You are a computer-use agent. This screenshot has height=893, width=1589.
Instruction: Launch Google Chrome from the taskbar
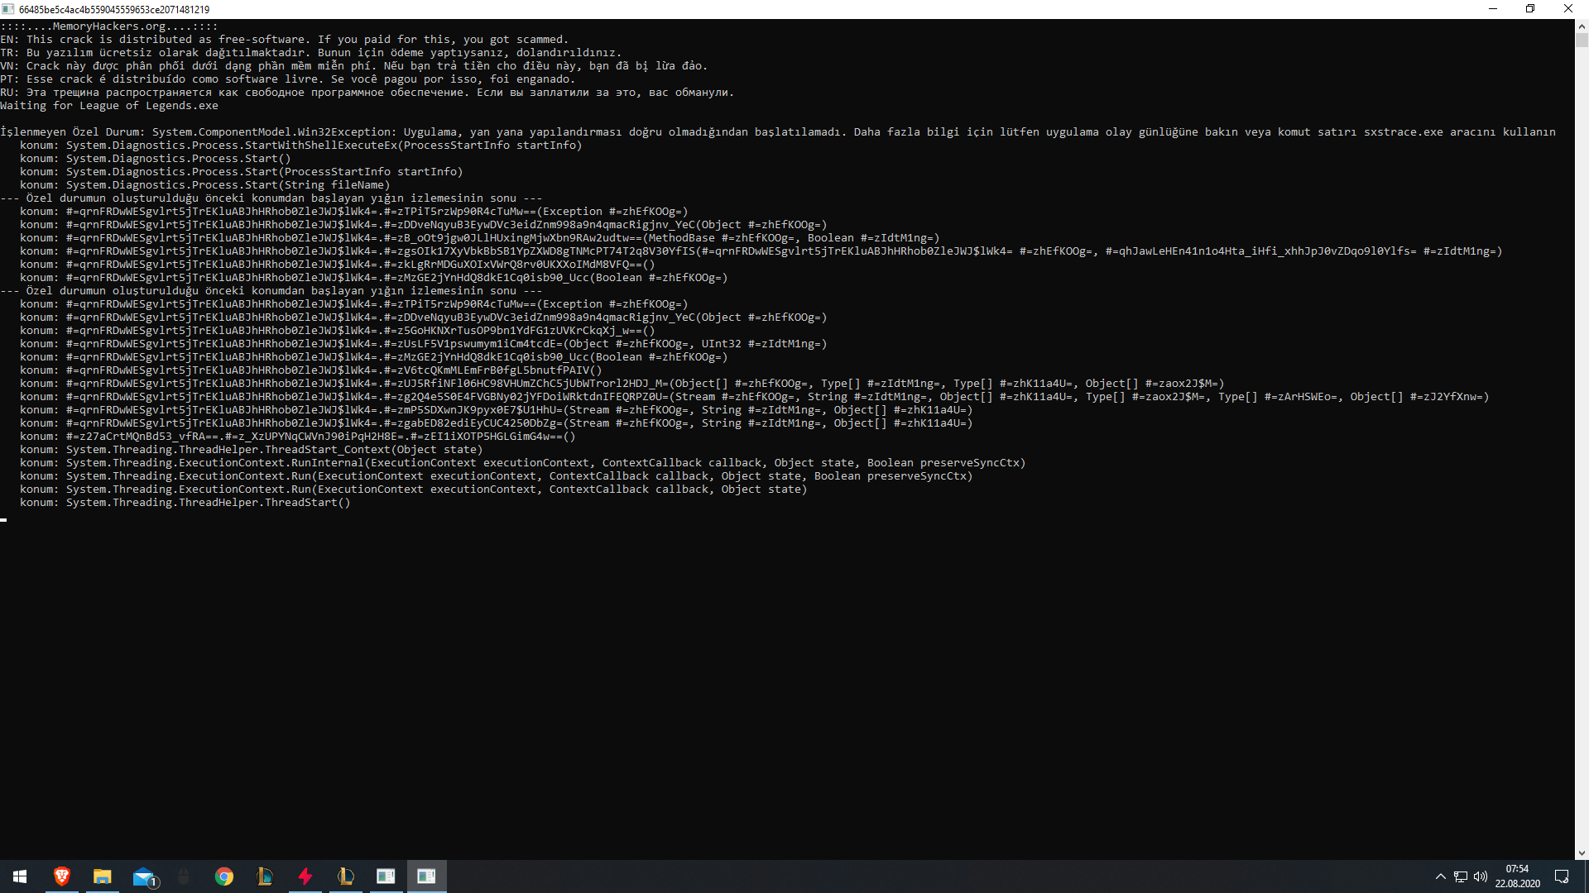(x=224, y=876)
